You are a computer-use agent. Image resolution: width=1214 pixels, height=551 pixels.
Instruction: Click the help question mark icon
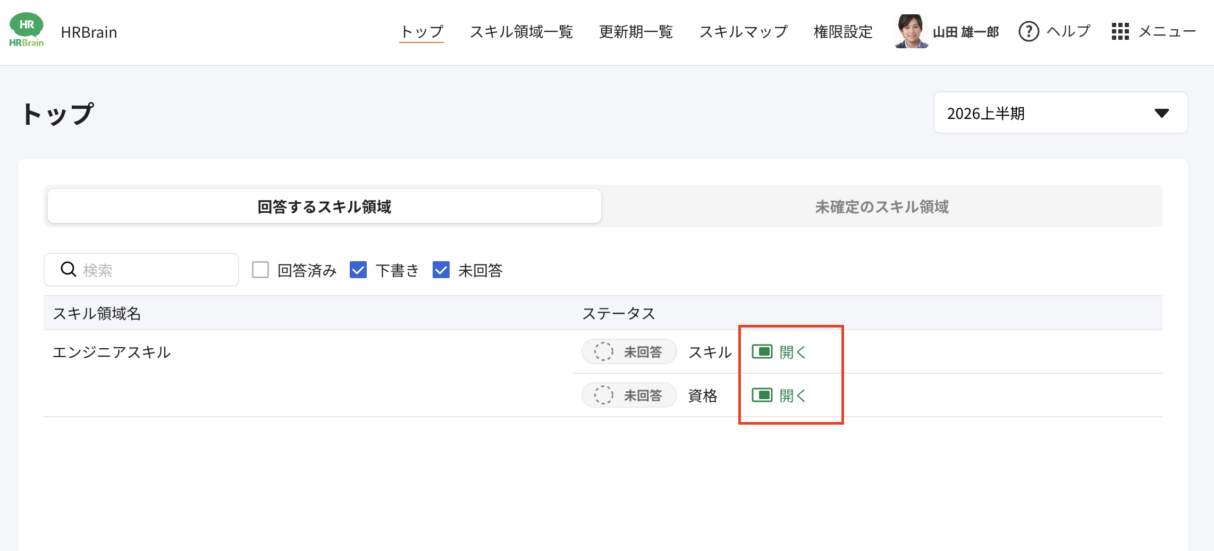(1028, 31)
